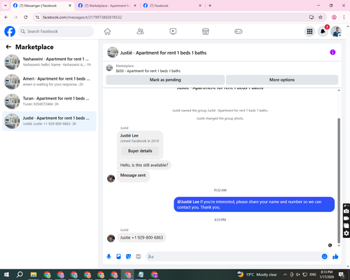The image size is (350, 280).
Task: Select the Messenger | Facebook browser tab
Action: [x=43, y=6]
